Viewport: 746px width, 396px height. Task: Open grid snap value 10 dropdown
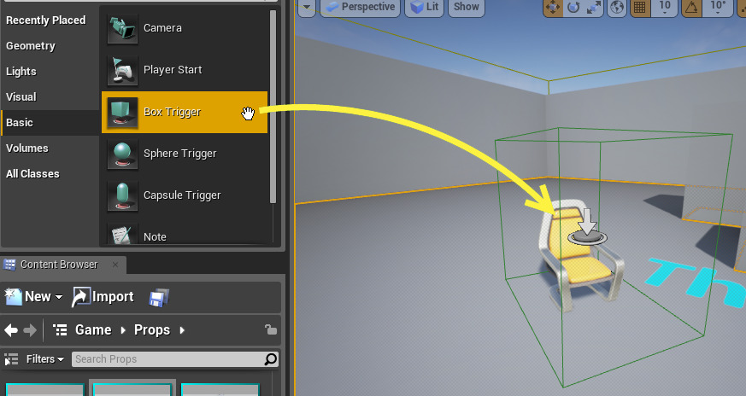pos(664,7)
